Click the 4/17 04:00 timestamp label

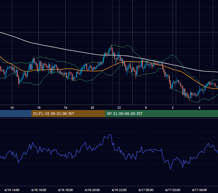click(199, 190)
